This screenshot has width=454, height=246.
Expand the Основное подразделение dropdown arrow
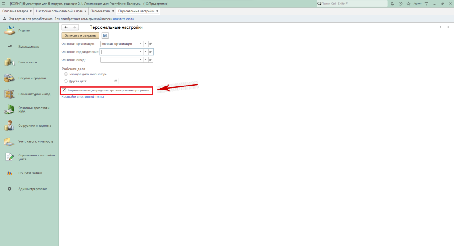[x=140, y=52]
